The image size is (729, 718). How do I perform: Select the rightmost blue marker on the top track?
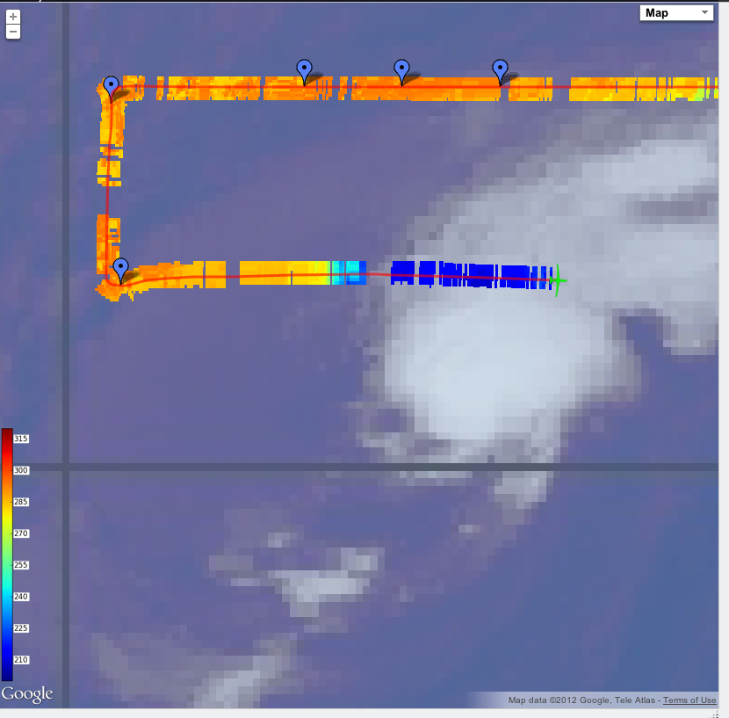[x=500, y=69]
